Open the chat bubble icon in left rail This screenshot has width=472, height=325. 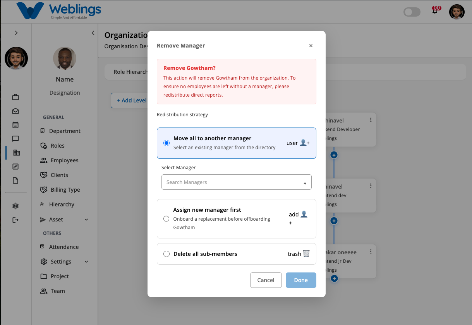pos(15,139)
